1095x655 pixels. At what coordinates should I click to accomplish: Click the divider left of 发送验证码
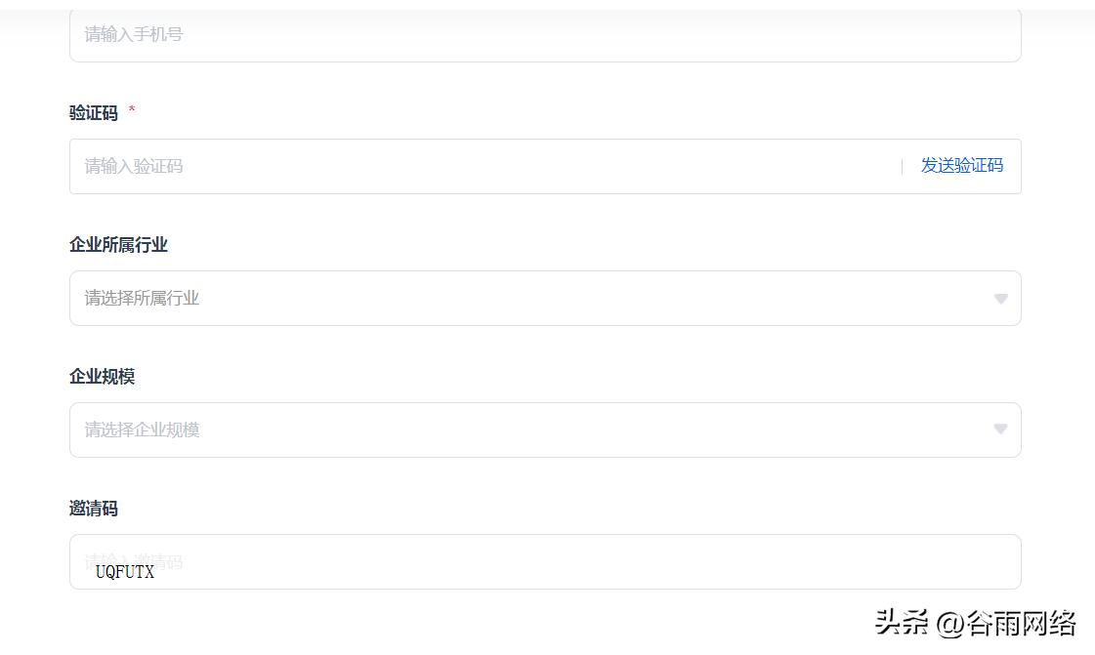[902, 167]
